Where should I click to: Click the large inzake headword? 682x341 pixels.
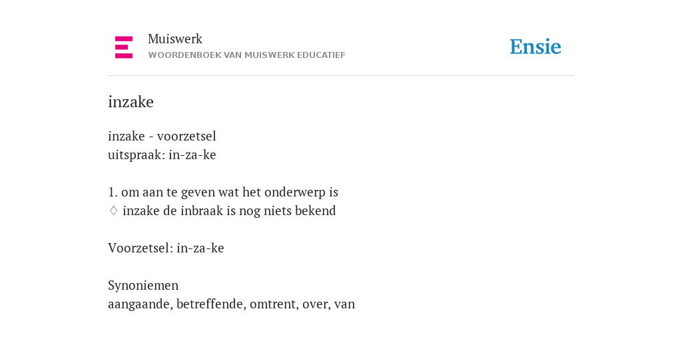coord(131,102)
